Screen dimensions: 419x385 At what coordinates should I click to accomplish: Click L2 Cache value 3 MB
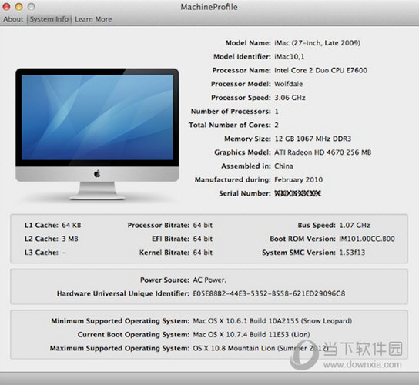70,239
